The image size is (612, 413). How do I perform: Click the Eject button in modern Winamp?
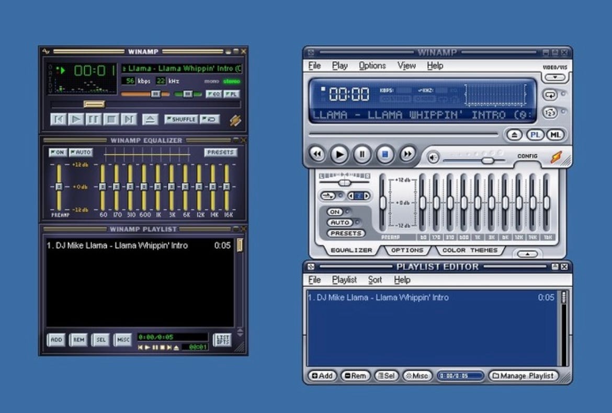point(514,135)
